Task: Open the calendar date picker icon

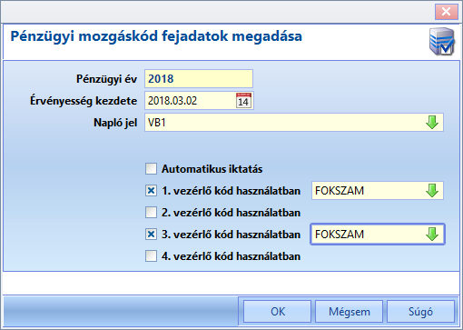Action: pos(243,101)
